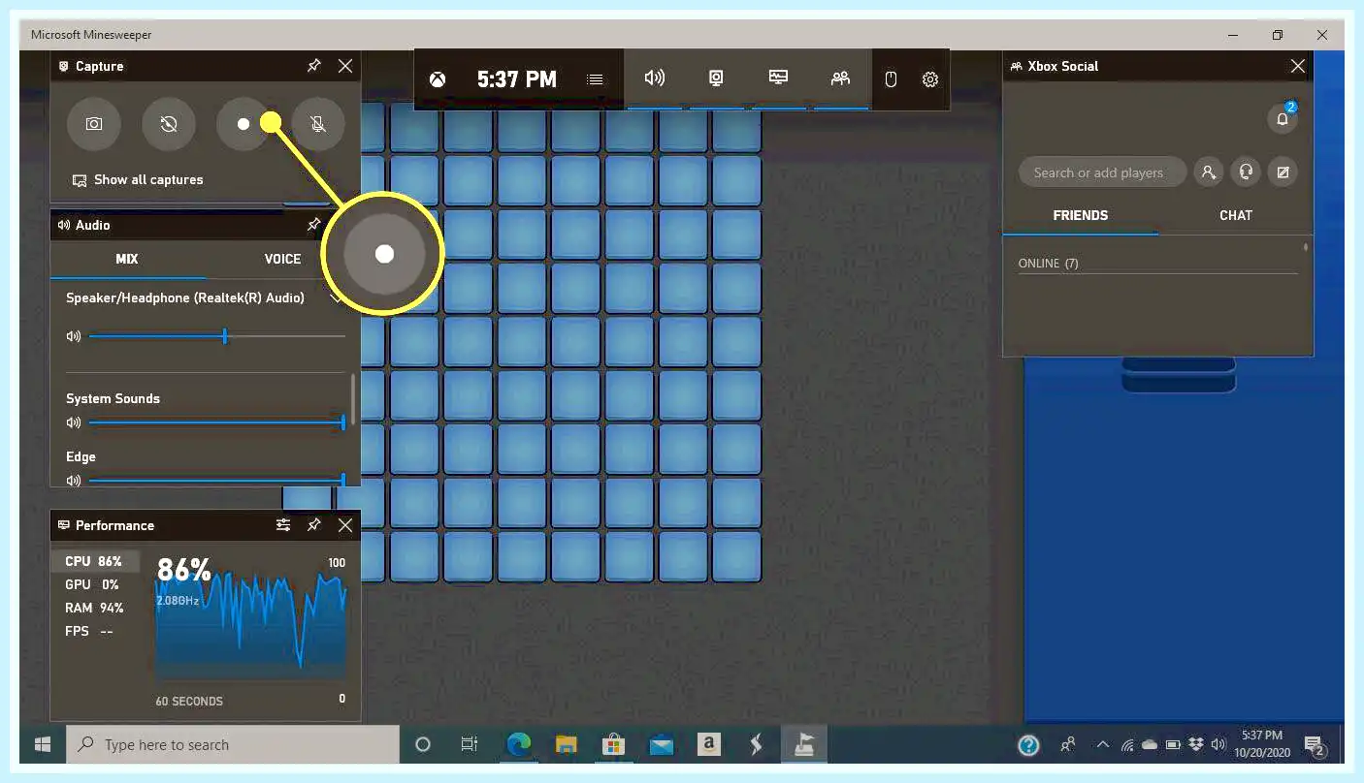The width and height of the screenshot is (1364, 783).
Task: Start recording in the Capture widget
Action: [244, 124]
